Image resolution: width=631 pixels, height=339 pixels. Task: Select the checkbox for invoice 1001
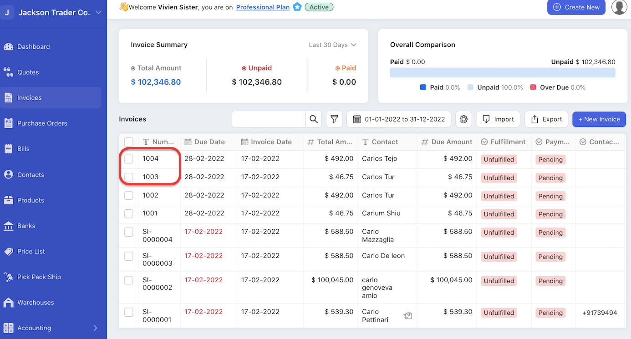pyautogui.click(x=129, y=213)
